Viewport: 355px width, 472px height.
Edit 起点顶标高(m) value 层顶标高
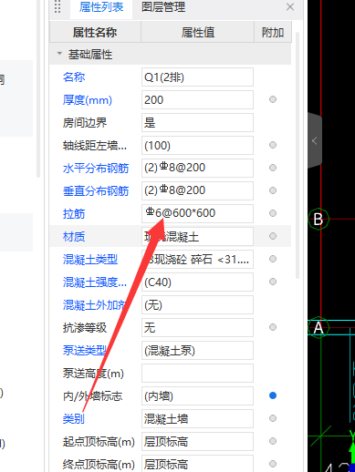pos(197,441)
